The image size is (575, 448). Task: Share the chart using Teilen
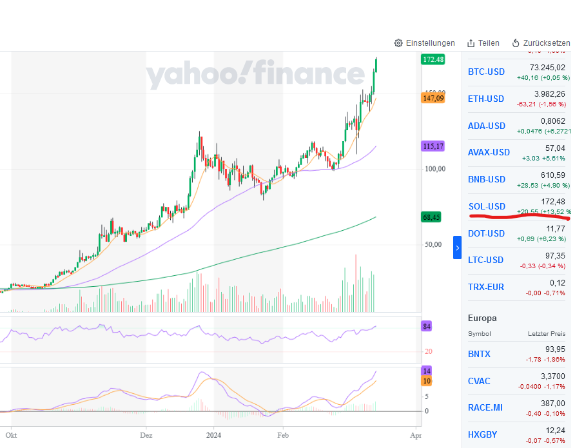[x=489, y=43]
